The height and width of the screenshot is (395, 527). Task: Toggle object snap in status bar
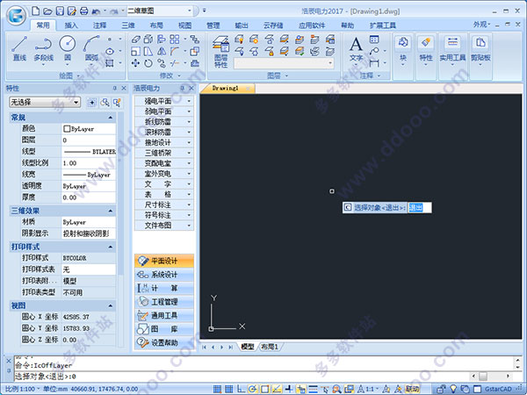pos(264,389)
